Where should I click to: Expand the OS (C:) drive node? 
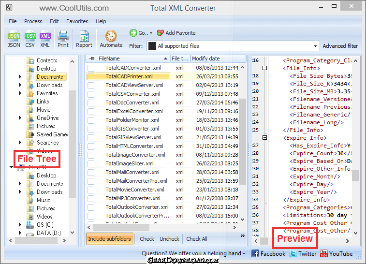(x=20, y=224)
